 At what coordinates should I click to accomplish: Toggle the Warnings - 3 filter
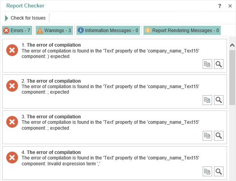click(54, 31)
